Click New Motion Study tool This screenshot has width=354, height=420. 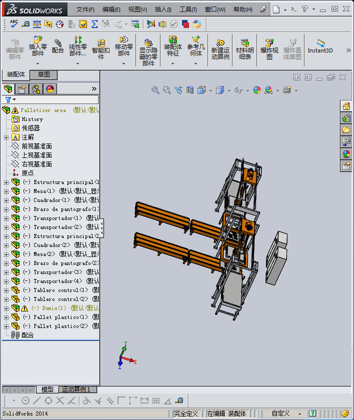[x=220, y=49]
